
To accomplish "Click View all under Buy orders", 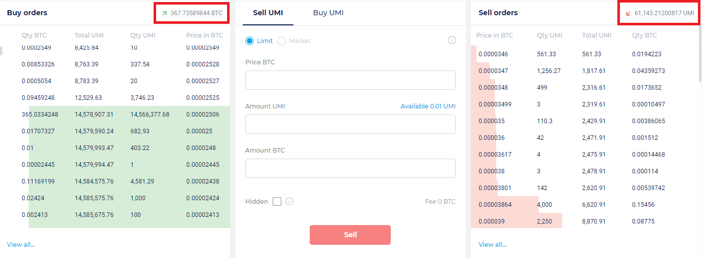I will (x=21, y=244).
